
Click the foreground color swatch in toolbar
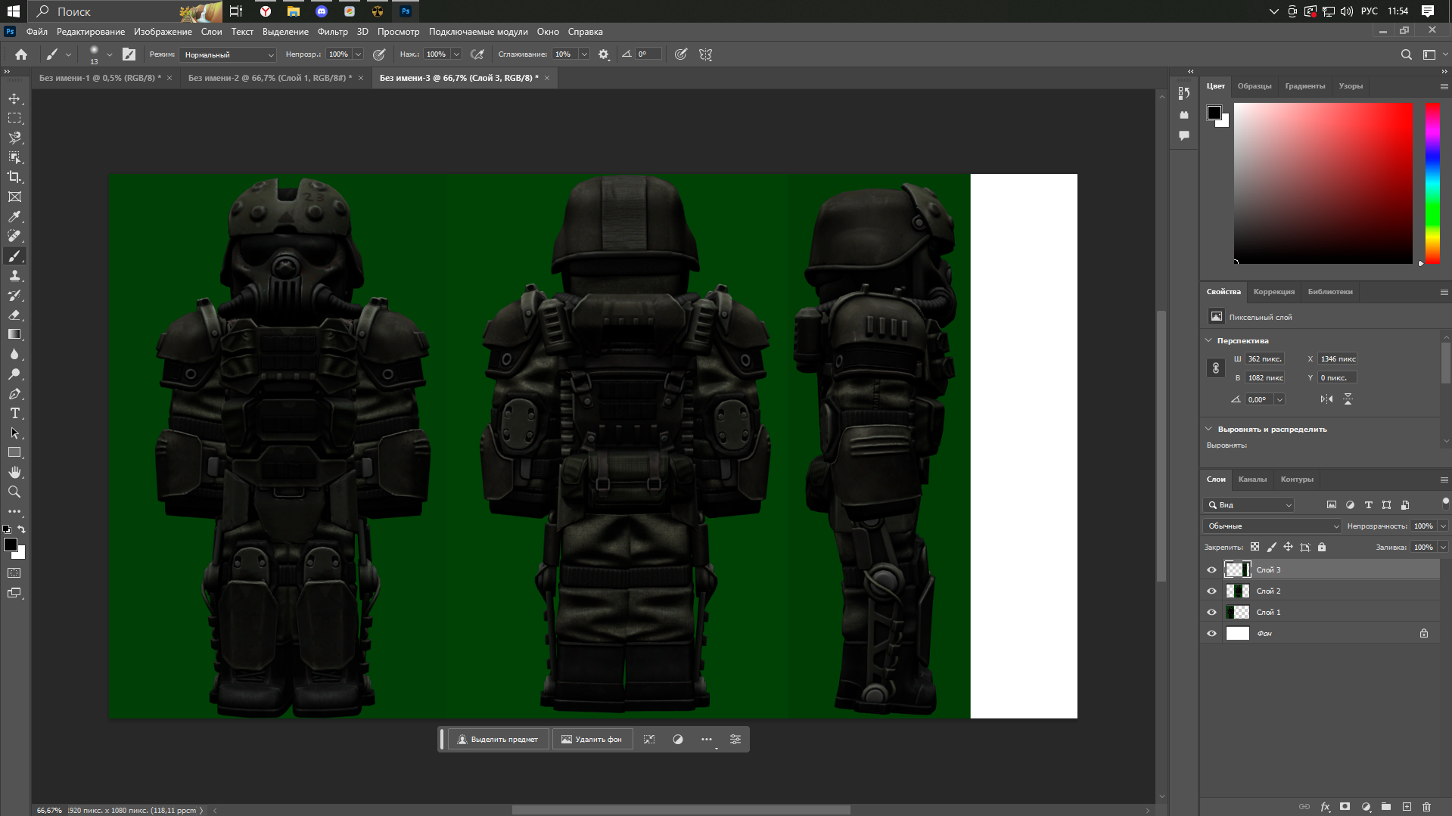pos(11,545)
